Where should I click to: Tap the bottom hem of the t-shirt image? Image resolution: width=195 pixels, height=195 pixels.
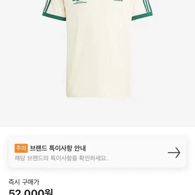pos(98,95)
